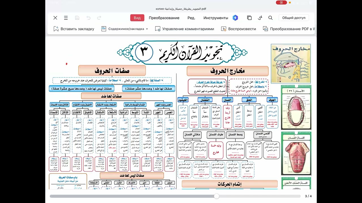The width and height of the screenshot is (362, 203).
Task: Open the Ред. tab
Action: (x=191, y=18)
